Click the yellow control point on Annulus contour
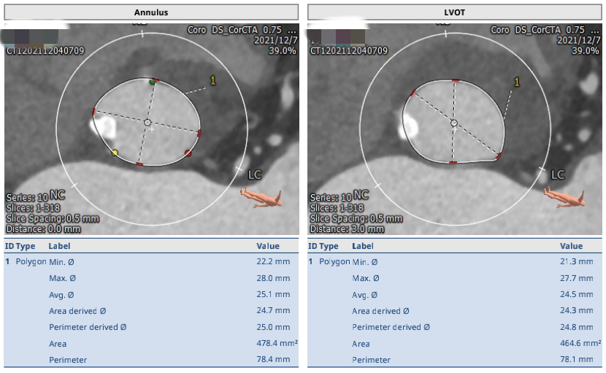The image size is (606, 373). [115, 153]
